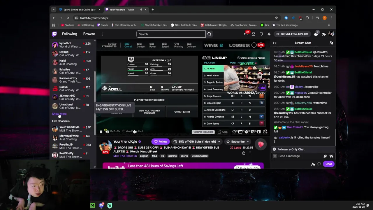373x210 pixels.
Task: Open Chrome extensions puzzle icon
Action: pyautogui.click(x=307, y=18)
